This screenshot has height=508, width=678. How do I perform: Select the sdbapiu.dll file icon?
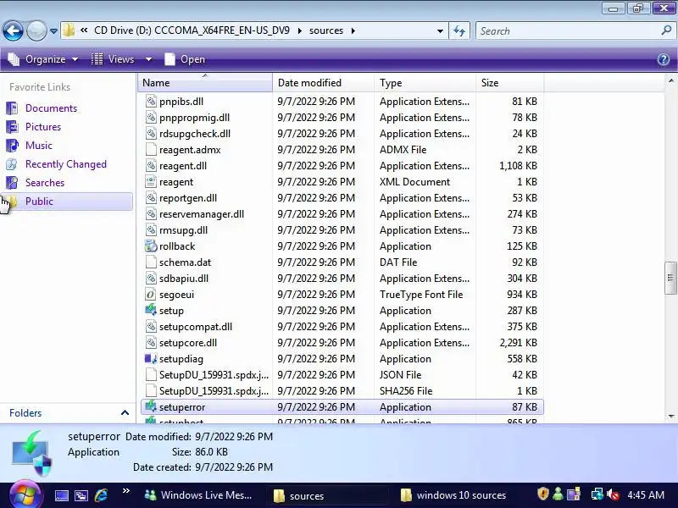coord(151,279)
